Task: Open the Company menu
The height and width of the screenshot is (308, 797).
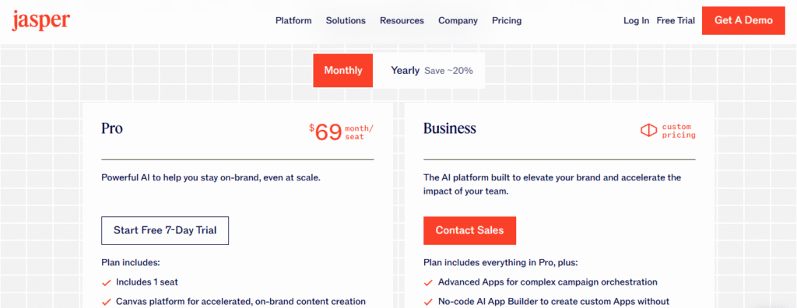Action: coord(458,21)
